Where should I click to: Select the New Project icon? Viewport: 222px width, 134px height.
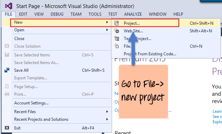pyautogui.click(x=117, y=23)
